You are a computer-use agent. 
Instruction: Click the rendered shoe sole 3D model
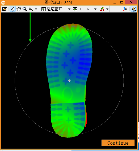(69, 80)
